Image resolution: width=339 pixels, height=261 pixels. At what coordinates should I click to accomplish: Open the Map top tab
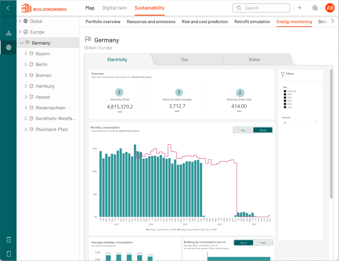(90, 8)
